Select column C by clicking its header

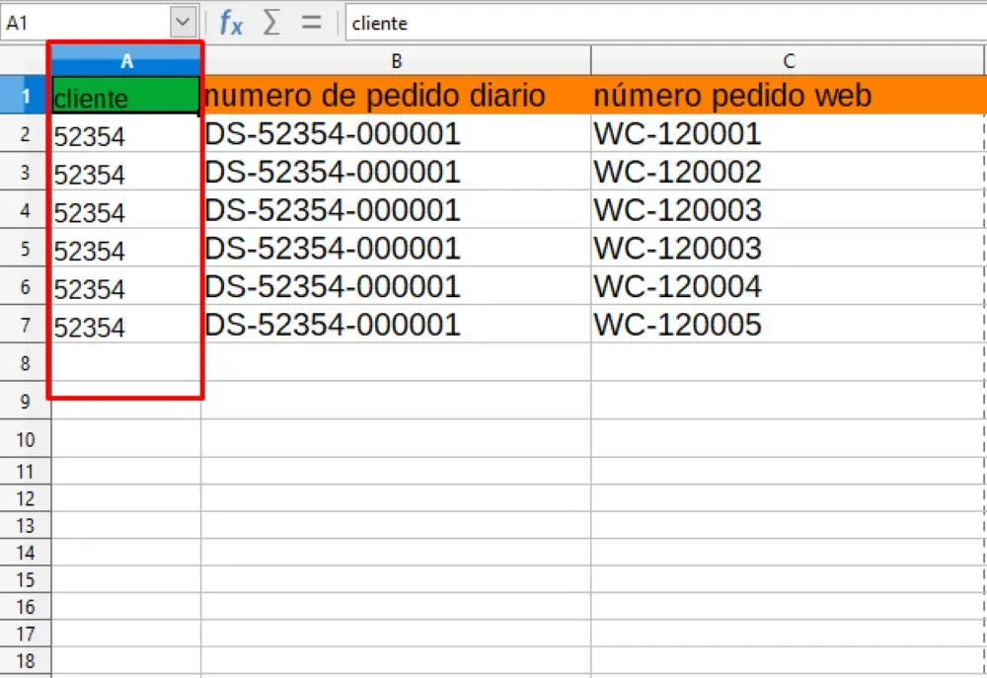click(788, 60)
